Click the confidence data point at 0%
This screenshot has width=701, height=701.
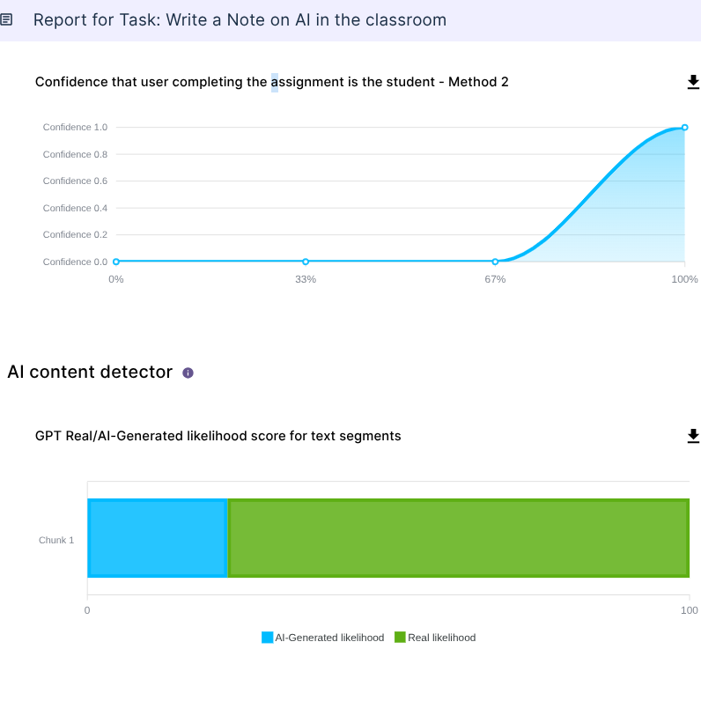[116, 262]
